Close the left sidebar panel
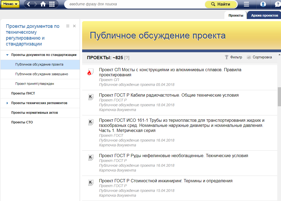Viewport: 281px width, 201px height. click(x=74, y=26)
